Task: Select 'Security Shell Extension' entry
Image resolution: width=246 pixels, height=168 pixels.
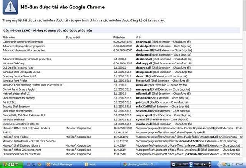Action: tap(16, 107)
